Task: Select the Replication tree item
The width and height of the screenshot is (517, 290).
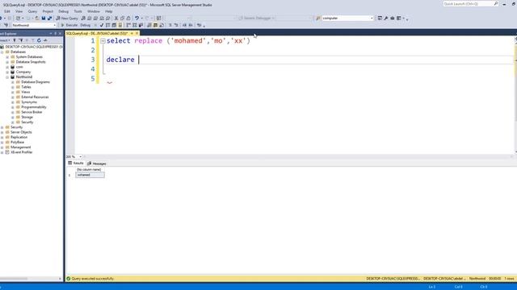Action: click(x=19, y=137)
